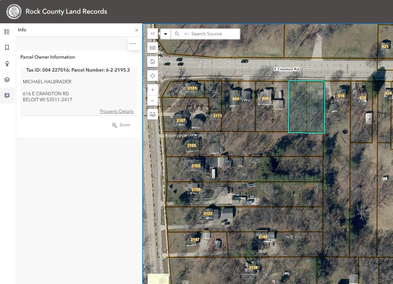Open the three-dot actions menu
The width and height of the screenshot is (393, 284).
point(133,44)
